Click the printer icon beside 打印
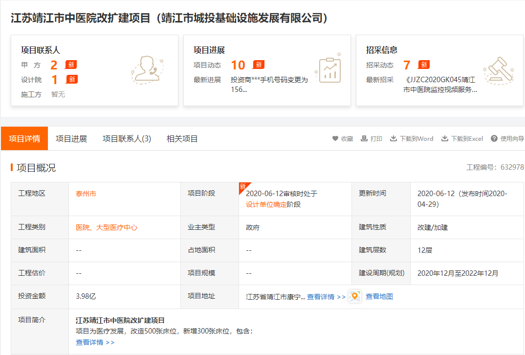Viewport: 525px width, 355px height. click(x=364, y=138)
